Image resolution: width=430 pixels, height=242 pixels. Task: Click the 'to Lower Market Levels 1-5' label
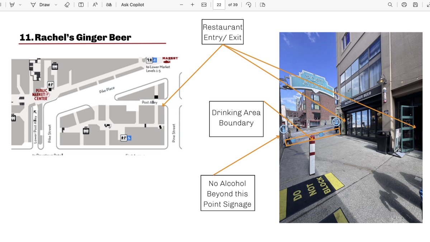(158, 69)
